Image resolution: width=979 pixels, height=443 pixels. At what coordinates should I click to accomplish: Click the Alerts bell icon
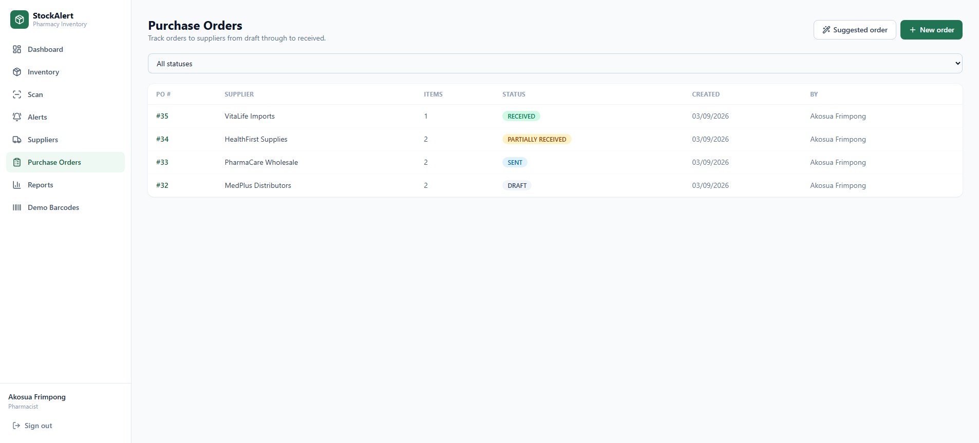click(17, 117)
